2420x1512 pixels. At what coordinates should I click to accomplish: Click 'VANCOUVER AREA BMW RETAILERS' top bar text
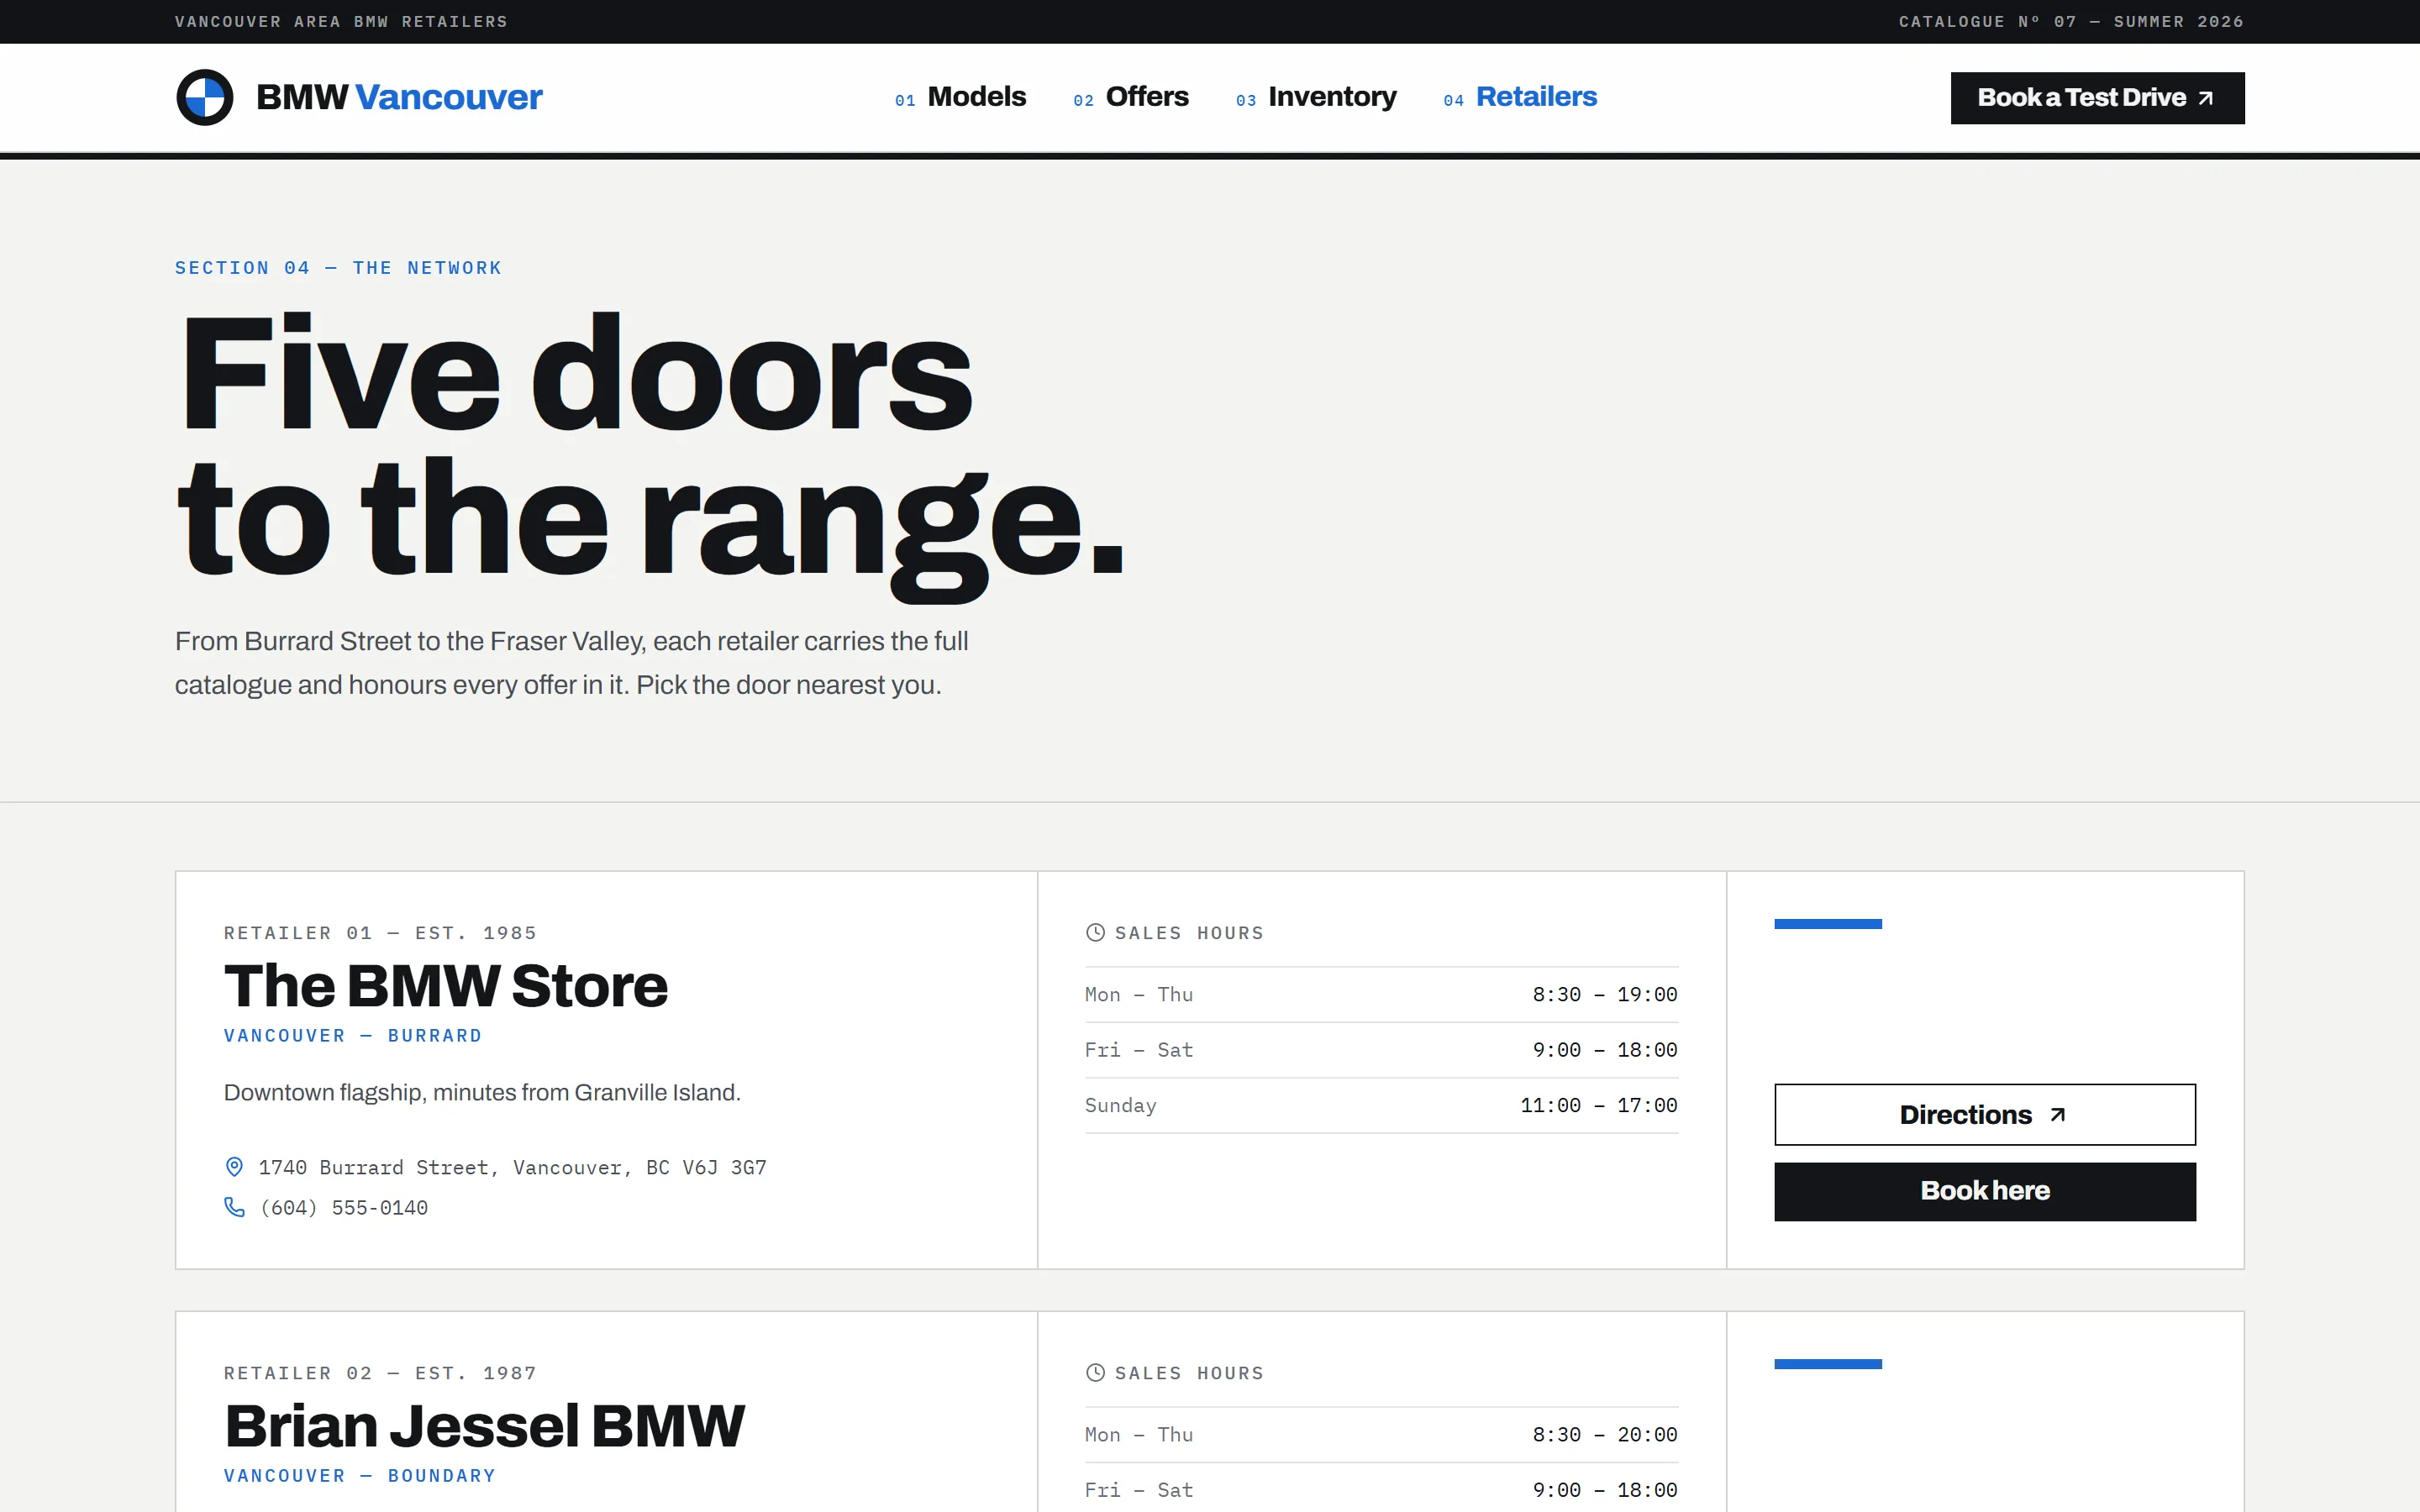(x=341, y=21)
